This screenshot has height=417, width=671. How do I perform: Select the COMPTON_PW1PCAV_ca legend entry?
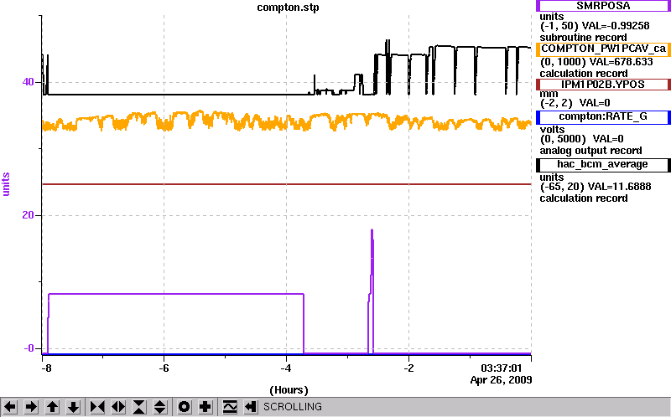tap(603, 49)
